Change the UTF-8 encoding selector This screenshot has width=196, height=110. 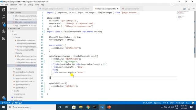165,103
